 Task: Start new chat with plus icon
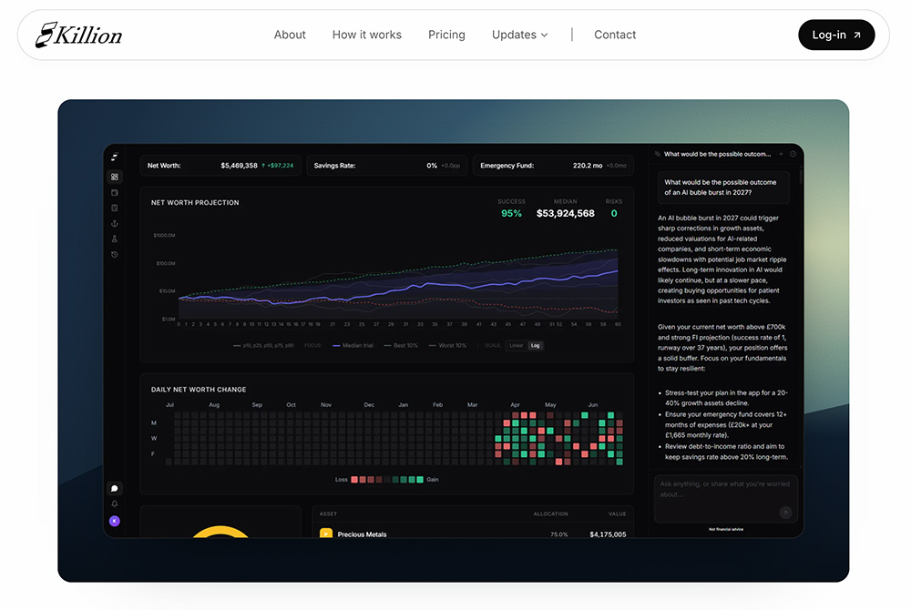point(781,154)
